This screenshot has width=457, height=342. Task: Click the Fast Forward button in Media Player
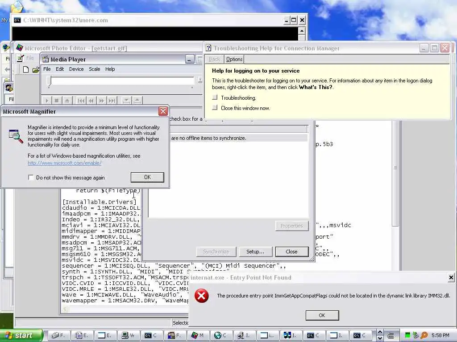[101, 101]
